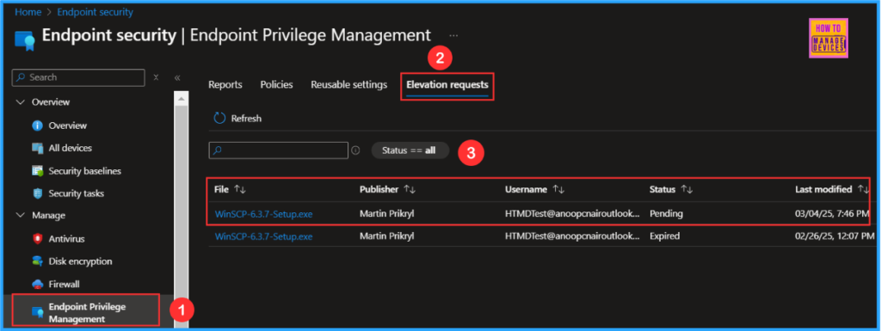Click the Pending status cell
The width and height of the screenshot is (881, 331).
[x=667, y=214]
